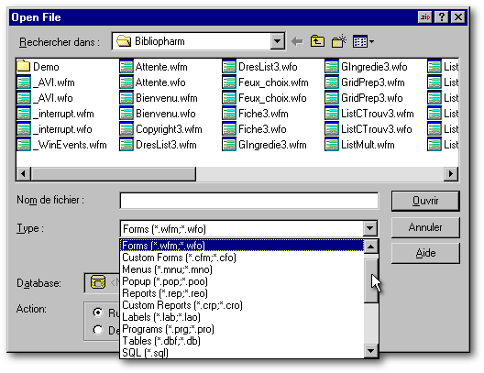Click the file list right scroll arrow
Screen dimensions: 484x373
click(x=451, y=174)
